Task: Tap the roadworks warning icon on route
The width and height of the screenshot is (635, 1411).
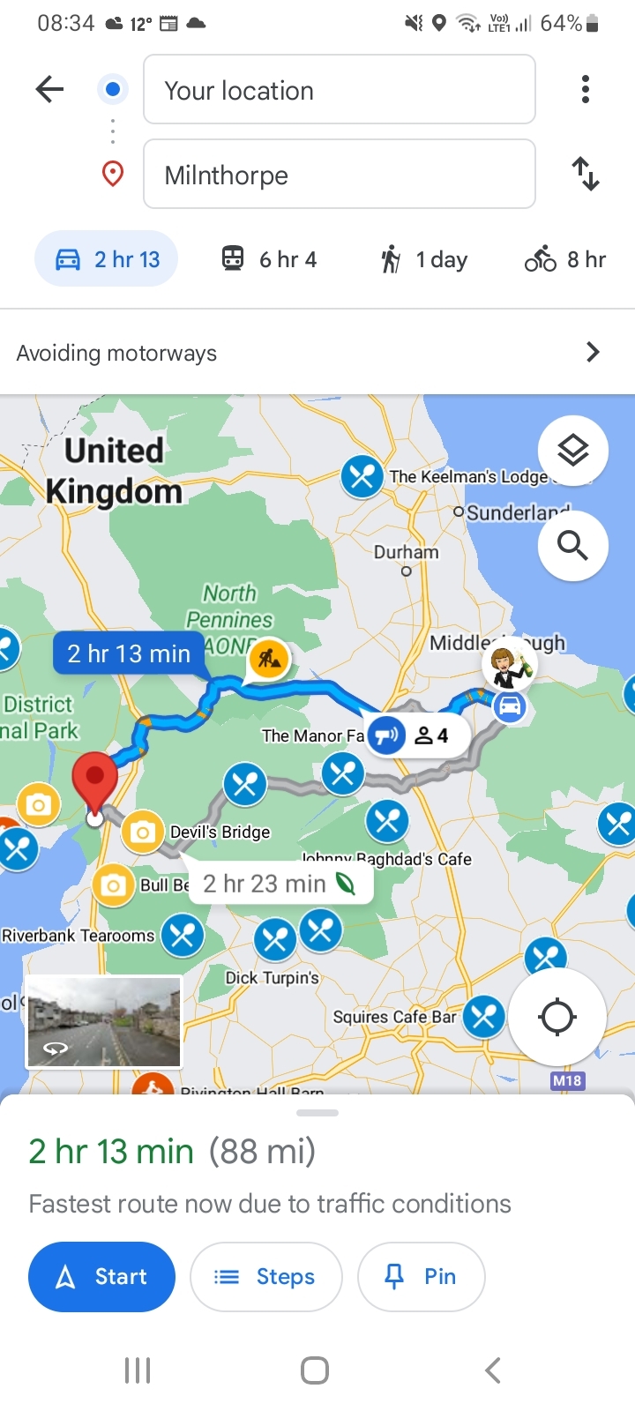Action: [x=269, y=659]
